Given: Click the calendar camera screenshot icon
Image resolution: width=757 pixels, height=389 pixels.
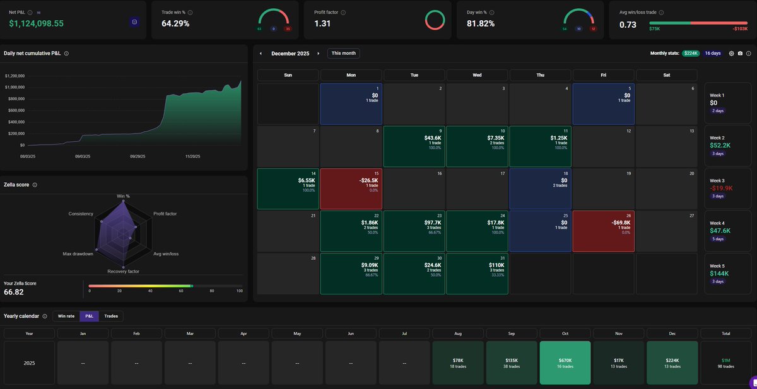Looking at the screenshot, I should pos(741,54).
